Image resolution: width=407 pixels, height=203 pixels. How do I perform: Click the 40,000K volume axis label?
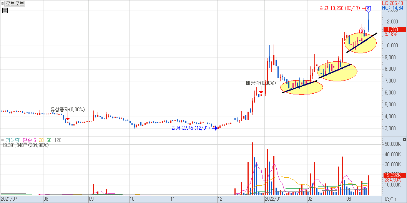(393, 154)
